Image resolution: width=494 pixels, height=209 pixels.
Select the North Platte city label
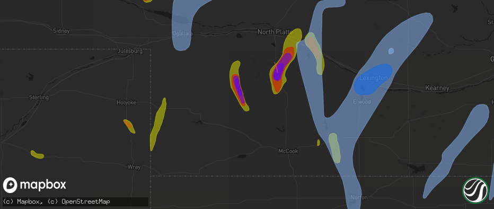click(x=275, y=32)
